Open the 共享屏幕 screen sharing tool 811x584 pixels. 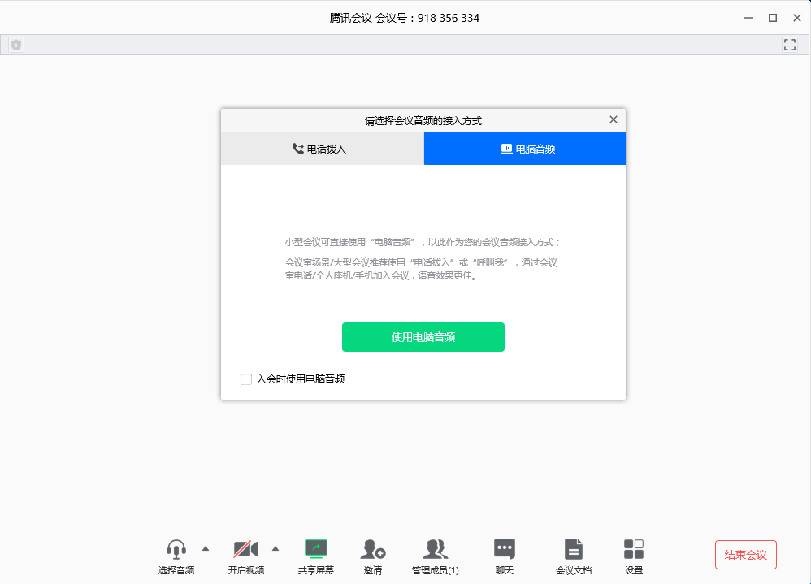[x=315, y=548]
